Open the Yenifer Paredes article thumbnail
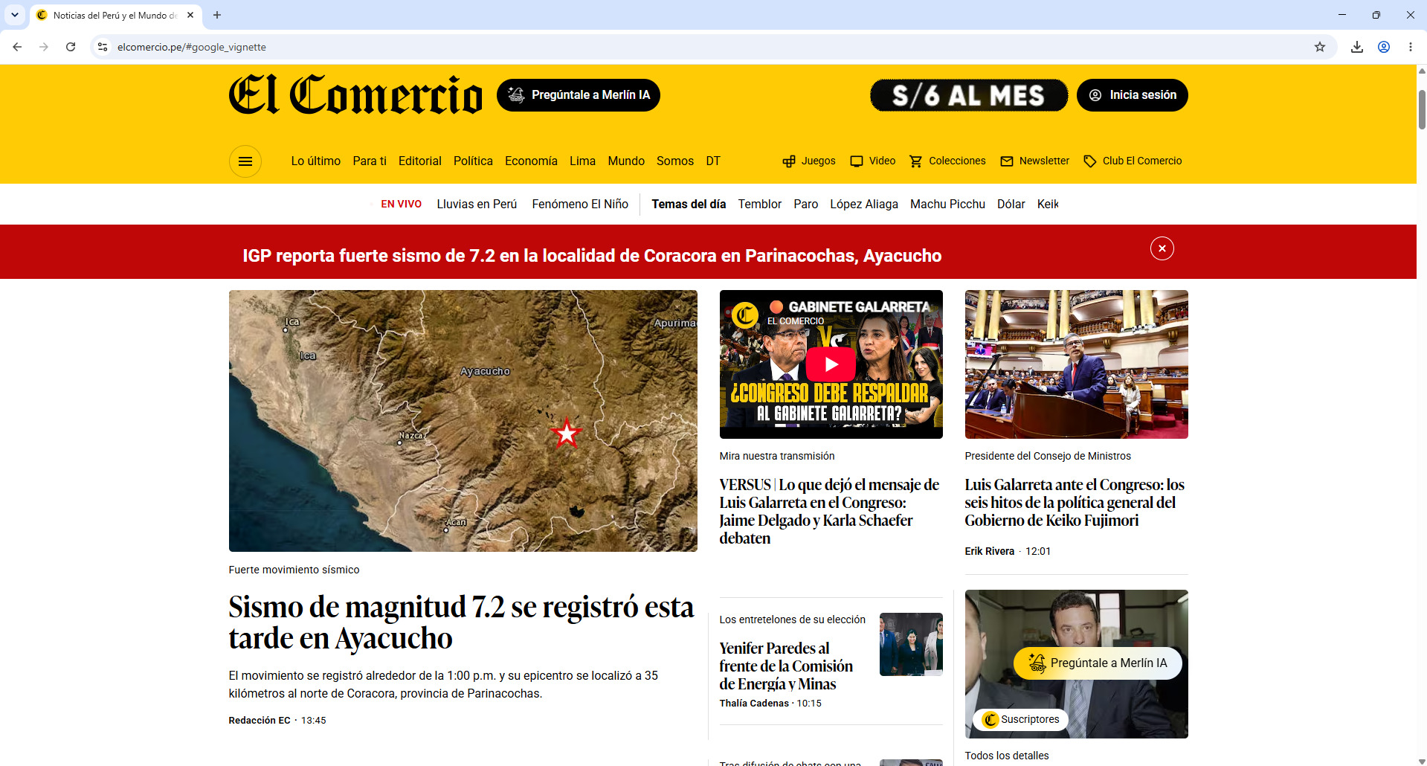This screenshot has width=1427, height=766. click(x=911, y=644)
